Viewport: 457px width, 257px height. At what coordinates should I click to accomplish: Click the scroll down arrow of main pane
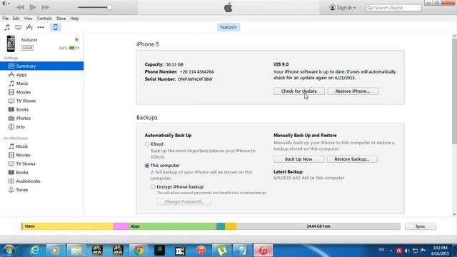click(x=454, y=214)
